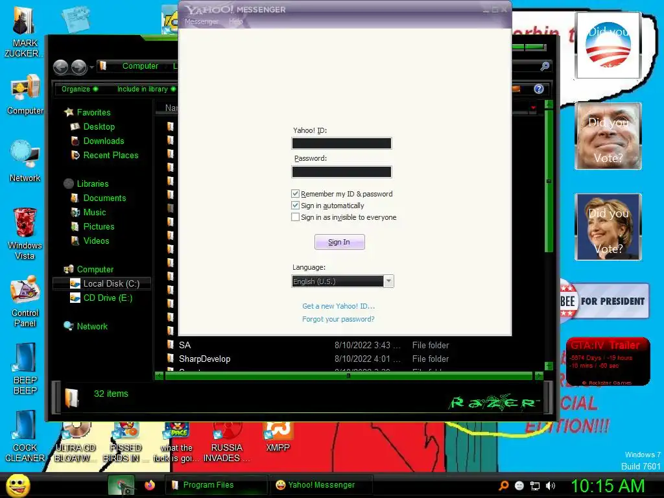Click the 10:15 AM taskbar clock
Image resolution: width=664 pixels, height=498 pixels.
(x=608, y=486)
